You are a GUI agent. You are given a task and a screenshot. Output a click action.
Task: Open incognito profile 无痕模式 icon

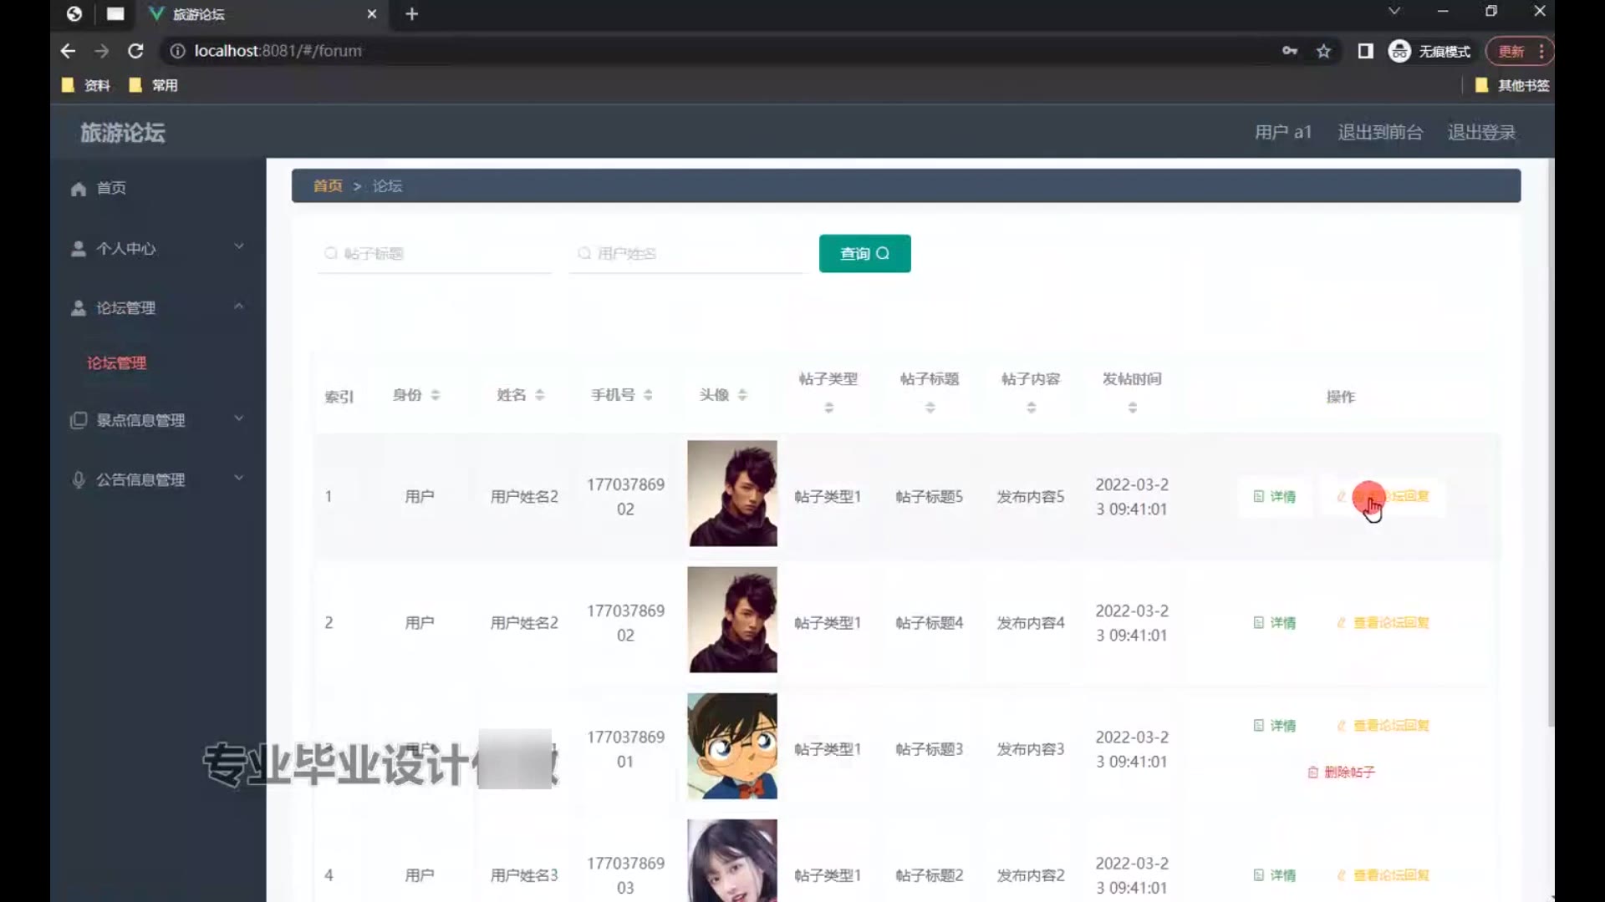(1429, 51)
